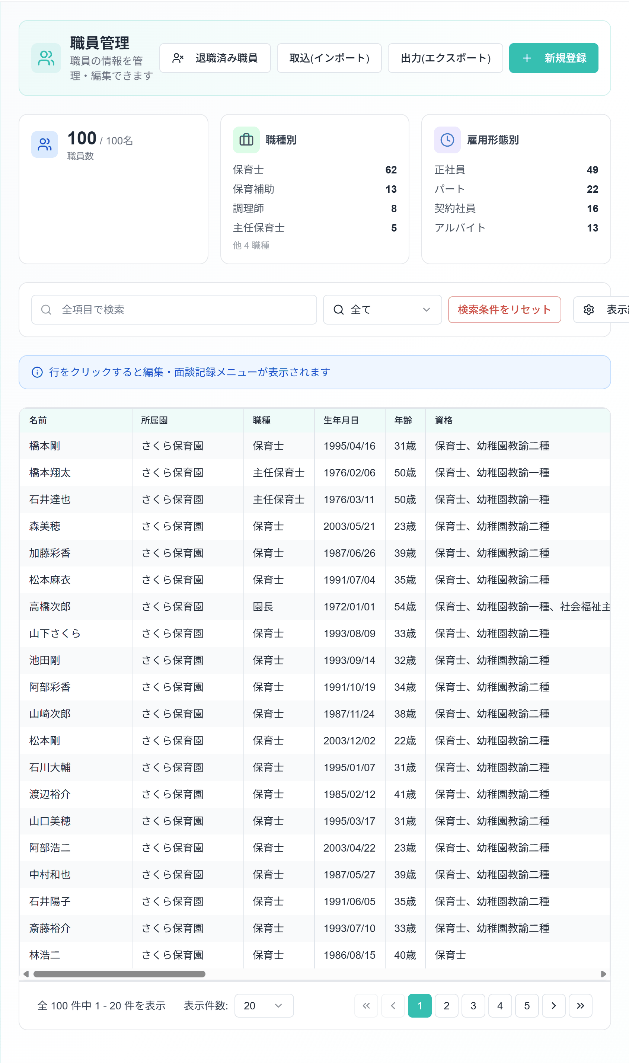Click 他 4 職種 text

point(251,245)
